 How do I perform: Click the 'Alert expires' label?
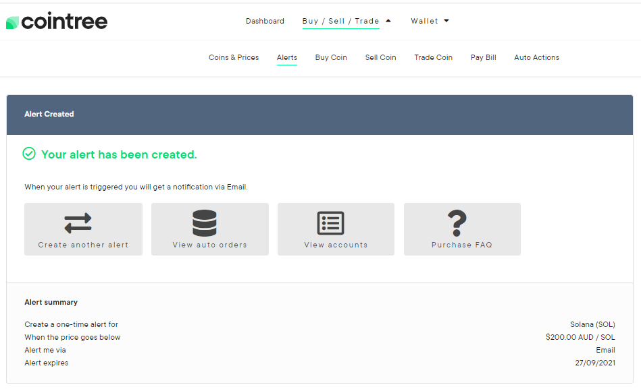coord(46,363)
